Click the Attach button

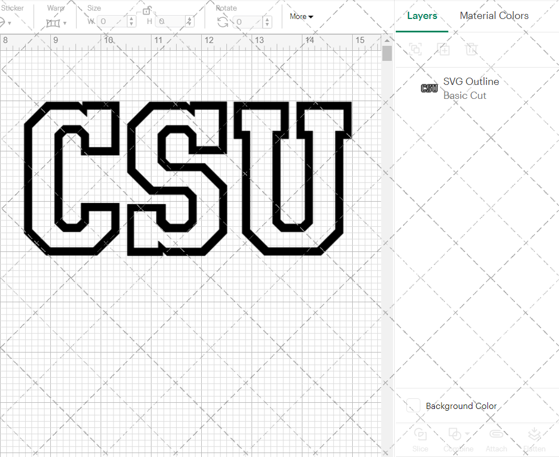tap(496, 440)
